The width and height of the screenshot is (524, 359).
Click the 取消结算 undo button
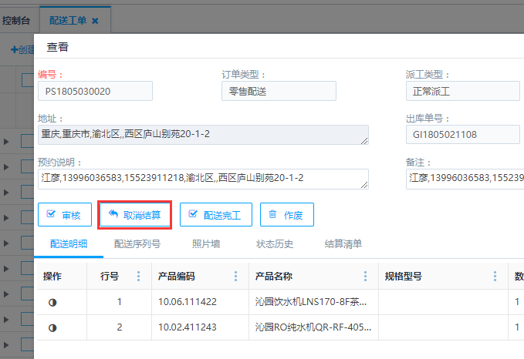[135, 215]
